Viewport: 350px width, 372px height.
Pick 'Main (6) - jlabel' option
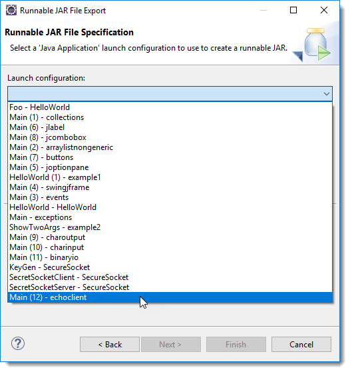pyautogui.click(x=170, y=127)
